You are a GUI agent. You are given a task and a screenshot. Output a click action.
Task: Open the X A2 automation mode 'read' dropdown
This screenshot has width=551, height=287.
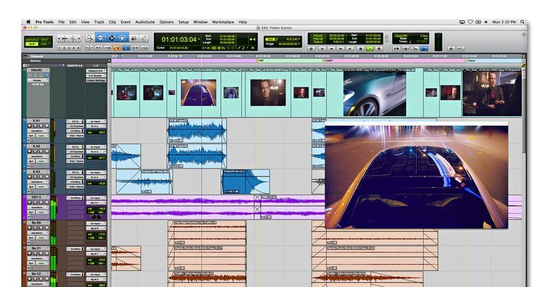point(42,161)
